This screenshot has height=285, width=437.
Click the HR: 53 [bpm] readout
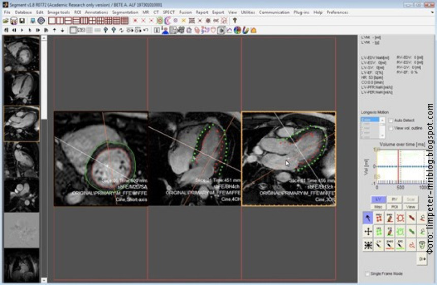point(372,77)
